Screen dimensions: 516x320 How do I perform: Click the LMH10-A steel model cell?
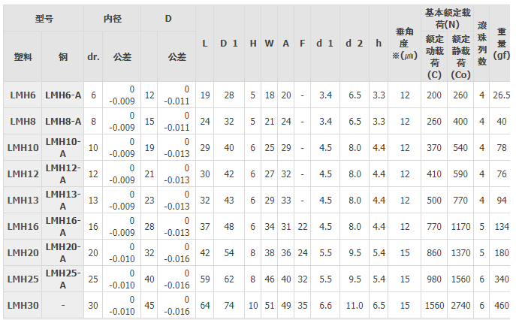pos(63,147)
